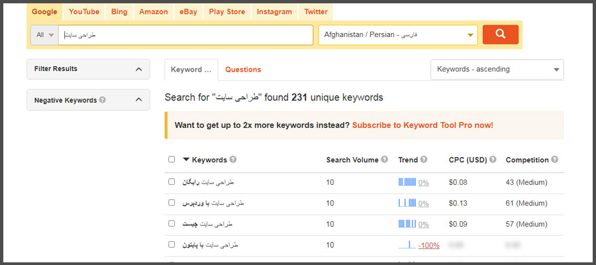Screen dimensions: 596x265
Task: Click the sort arrow on Keywords column
Action: pos(186,160)
